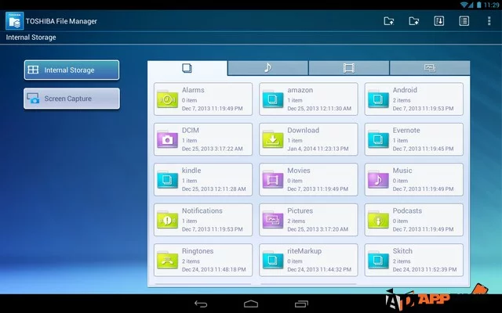Click the "Notifications" folder name
The height and width of the screenshot is (313, 502).
tap(202, 210)
